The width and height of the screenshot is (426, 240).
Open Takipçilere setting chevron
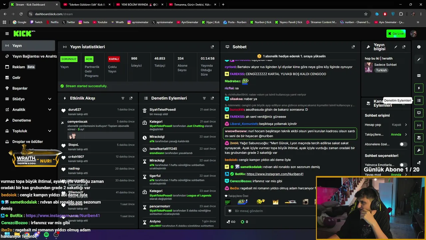click(406, 134)
